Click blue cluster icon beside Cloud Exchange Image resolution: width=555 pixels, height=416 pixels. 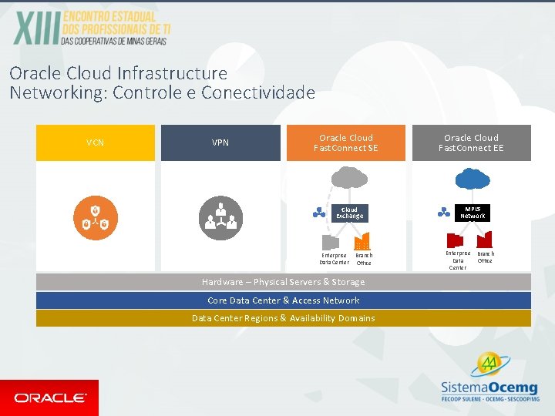pyautogui.click(x=319, y=213)
